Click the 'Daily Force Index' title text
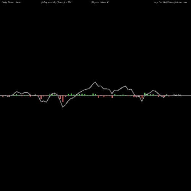Viewport: 191px width, 191px height. pyautogui.click(x=11, y=2)
